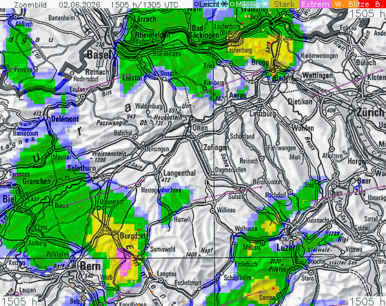Image resolution: width=386 pixels, height=306 pixels.
Task: Click the snowflake icon beside Leicht
Action: pos(224,4)
